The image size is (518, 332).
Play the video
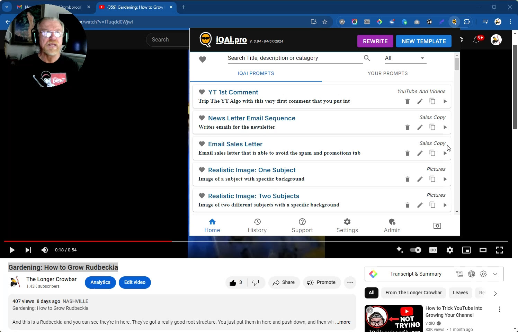[12, 250]
